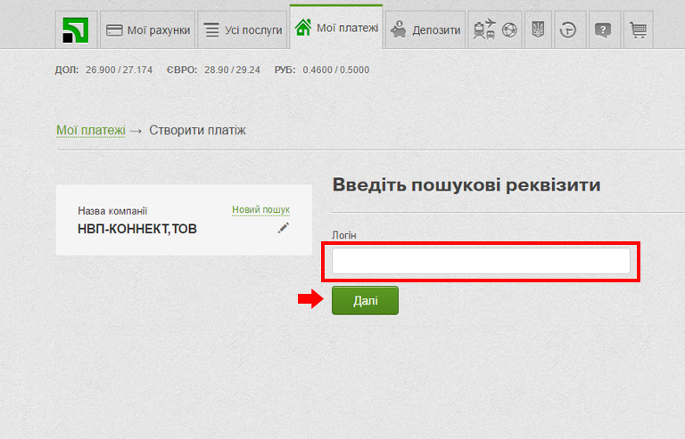The image size is (685, 439).
Task: Click the list icon on Усі послуги
Action: pos(211,30)
